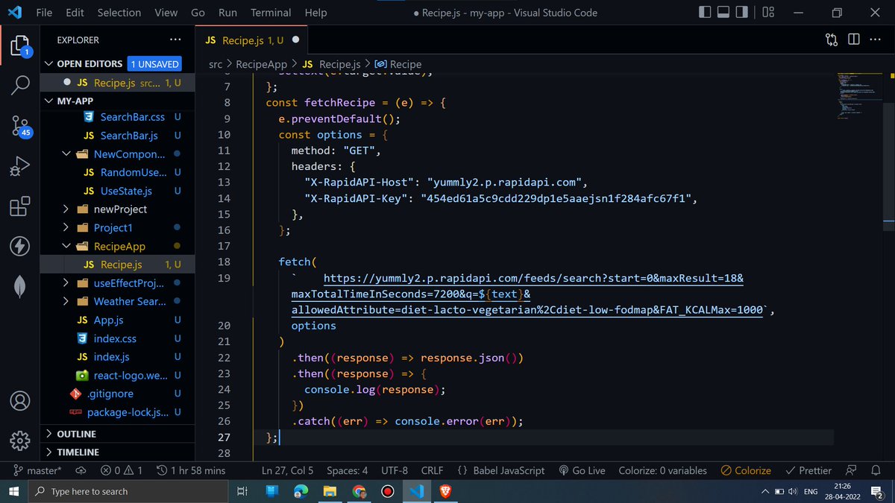Click the Explorer more actions ellipsis

(175, 39)
